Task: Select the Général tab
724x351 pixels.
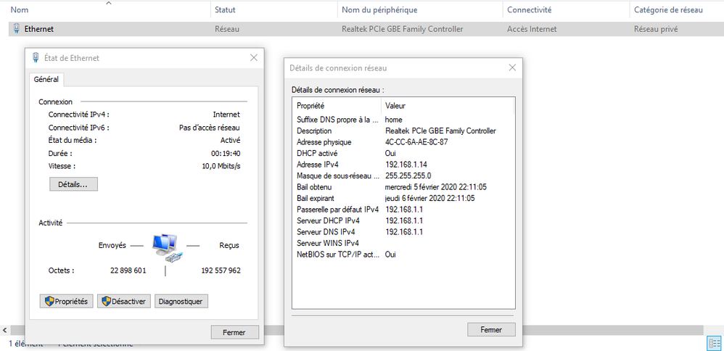Action: tap(46, 79)
